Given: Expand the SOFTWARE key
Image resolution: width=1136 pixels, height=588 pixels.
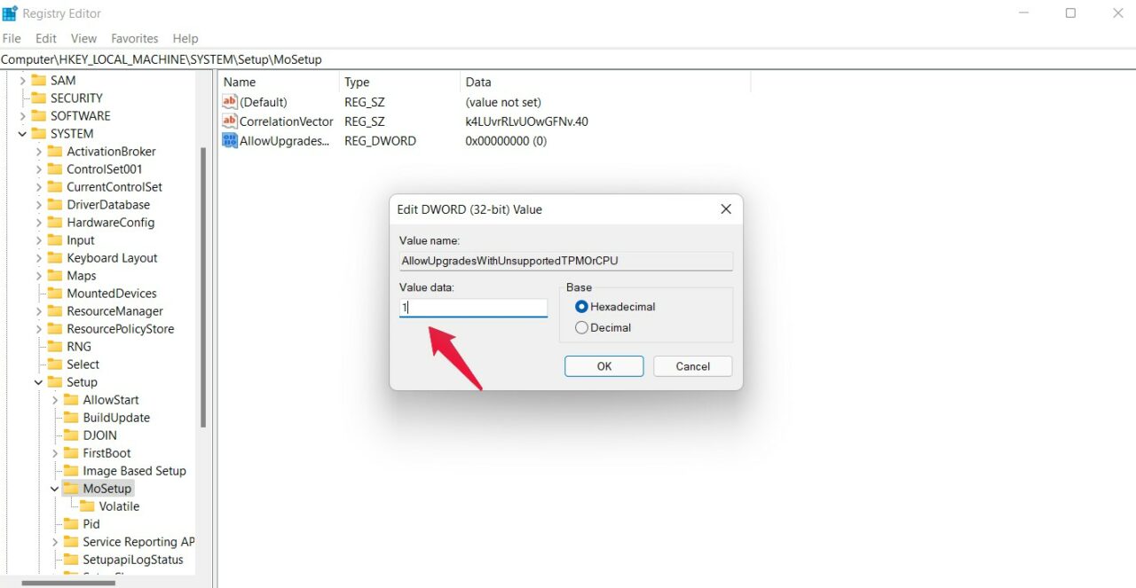Looking at the screenshot, I should [22, 115].
